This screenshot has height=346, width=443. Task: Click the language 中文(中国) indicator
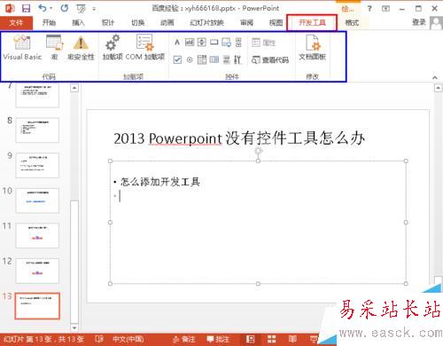click(x=128, y=339)
